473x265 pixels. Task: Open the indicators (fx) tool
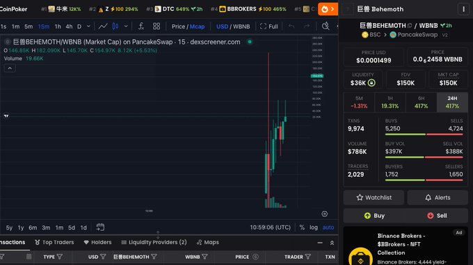tap(141, 26)
